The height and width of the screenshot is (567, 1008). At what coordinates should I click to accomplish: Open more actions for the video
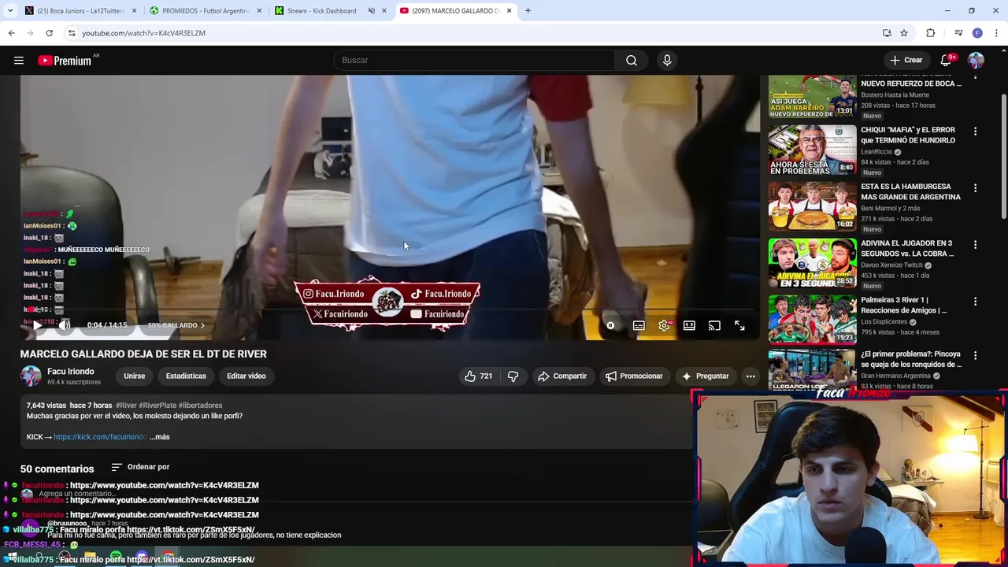pos(750,376)
